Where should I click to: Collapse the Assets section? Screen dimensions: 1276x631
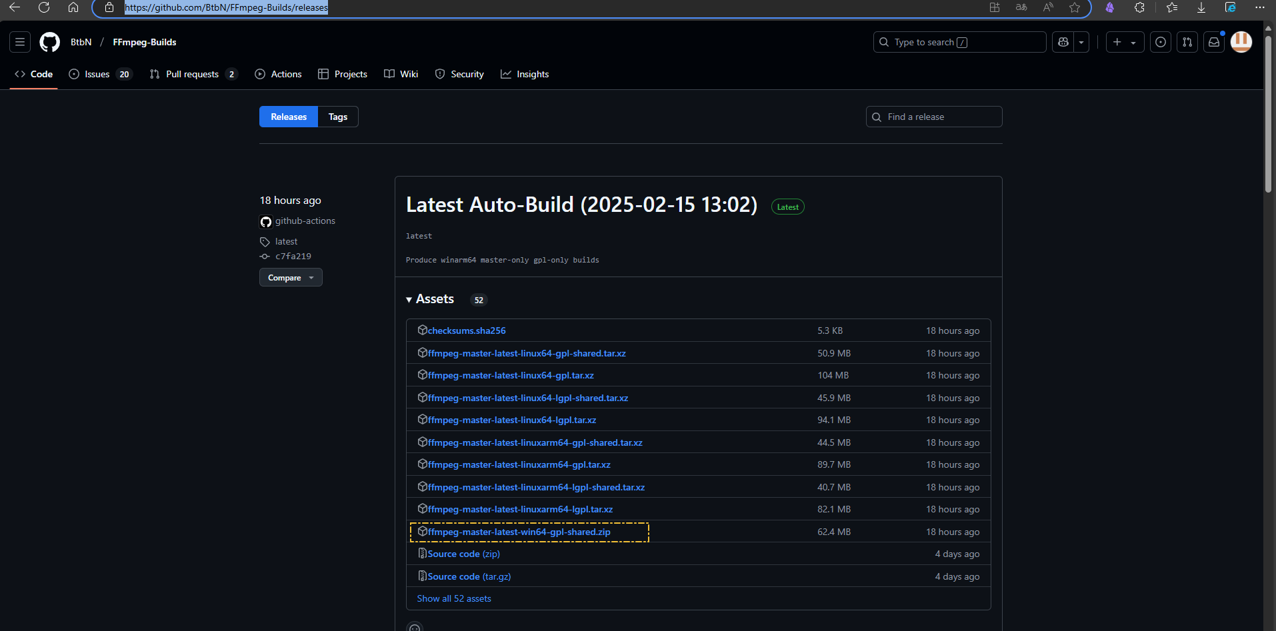coord(430,299)
